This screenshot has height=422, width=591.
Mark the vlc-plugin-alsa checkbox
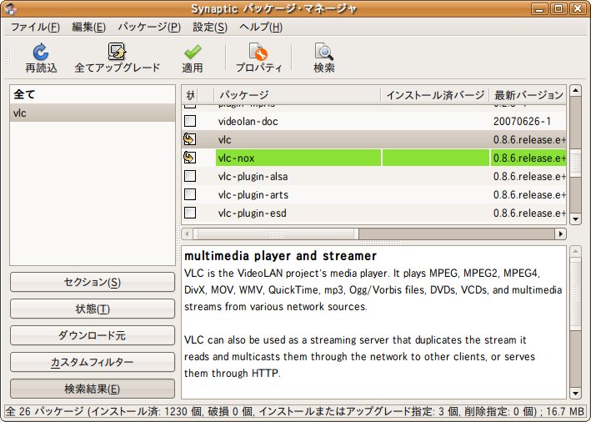pyautogui.click(x=190, y=176)
